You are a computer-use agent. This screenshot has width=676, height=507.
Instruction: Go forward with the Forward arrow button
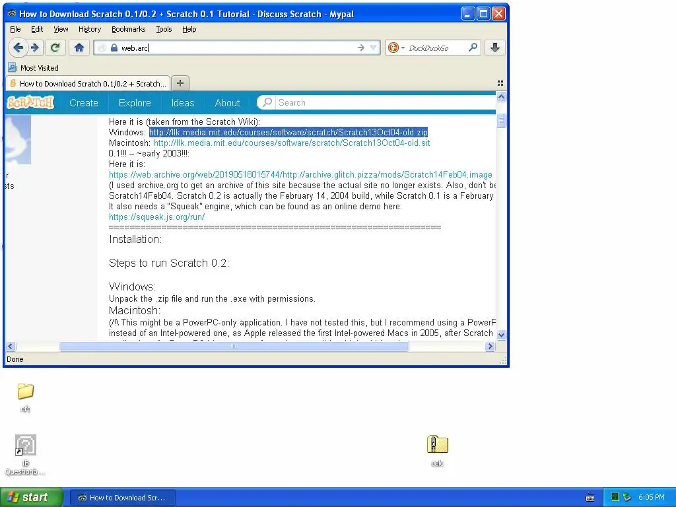[36, 48]
